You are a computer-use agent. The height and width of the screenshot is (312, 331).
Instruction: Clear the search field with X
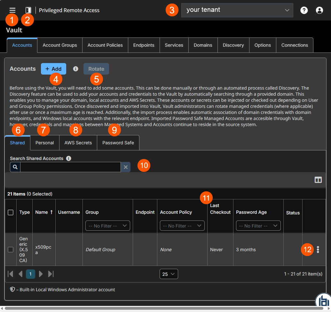tap(126, 167)
